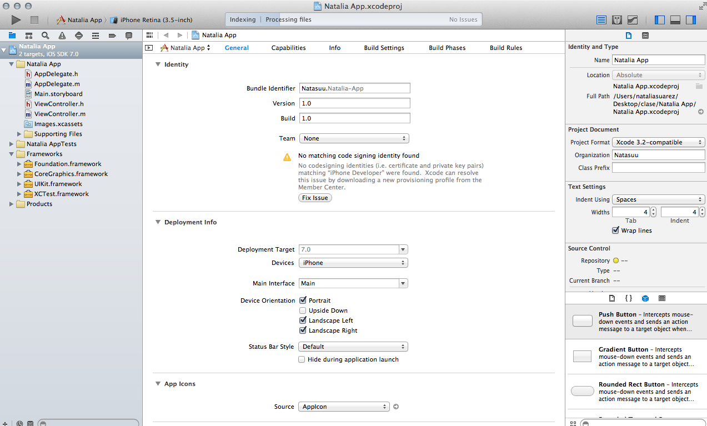Click the Run (play) button
This screenshot has height=426, width=707.
[x=16, y=20]
